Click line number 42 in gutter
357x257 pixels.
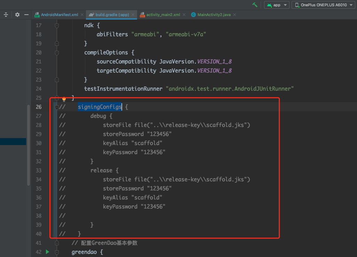(39, 252)
